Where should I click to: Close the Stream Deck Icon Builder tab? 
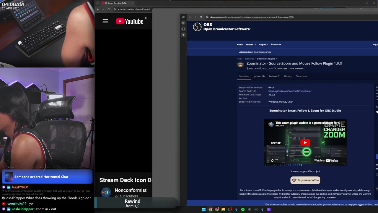132,3
